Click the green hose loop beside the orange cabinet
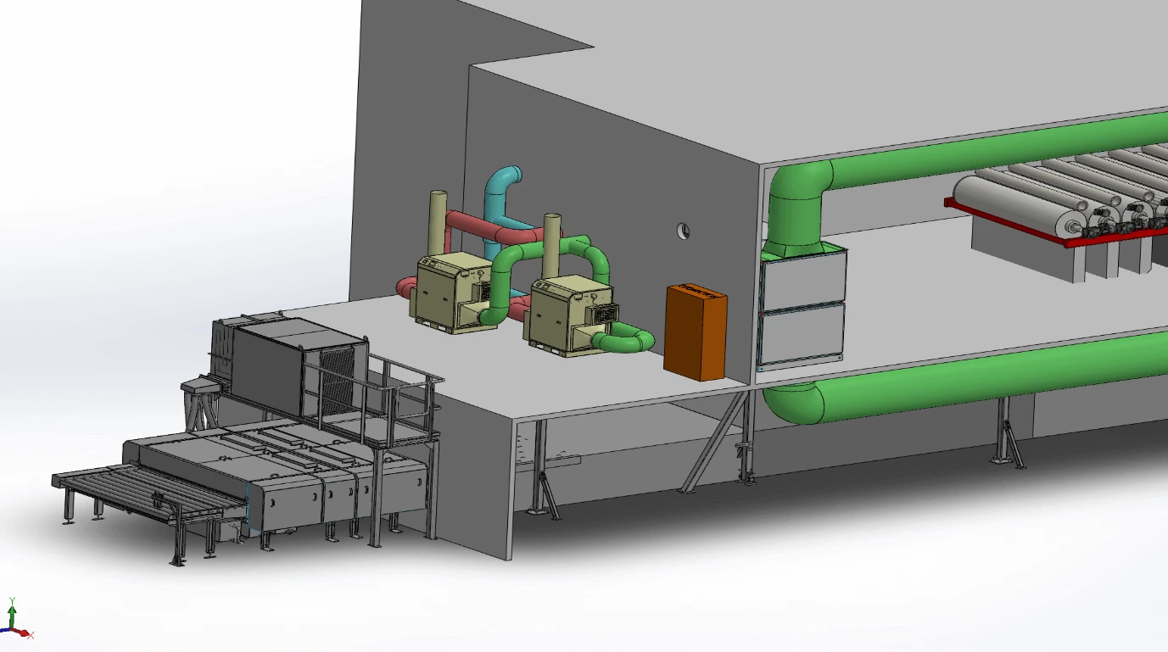Screen dimensions: 1168x652 [x=626, y=339]
